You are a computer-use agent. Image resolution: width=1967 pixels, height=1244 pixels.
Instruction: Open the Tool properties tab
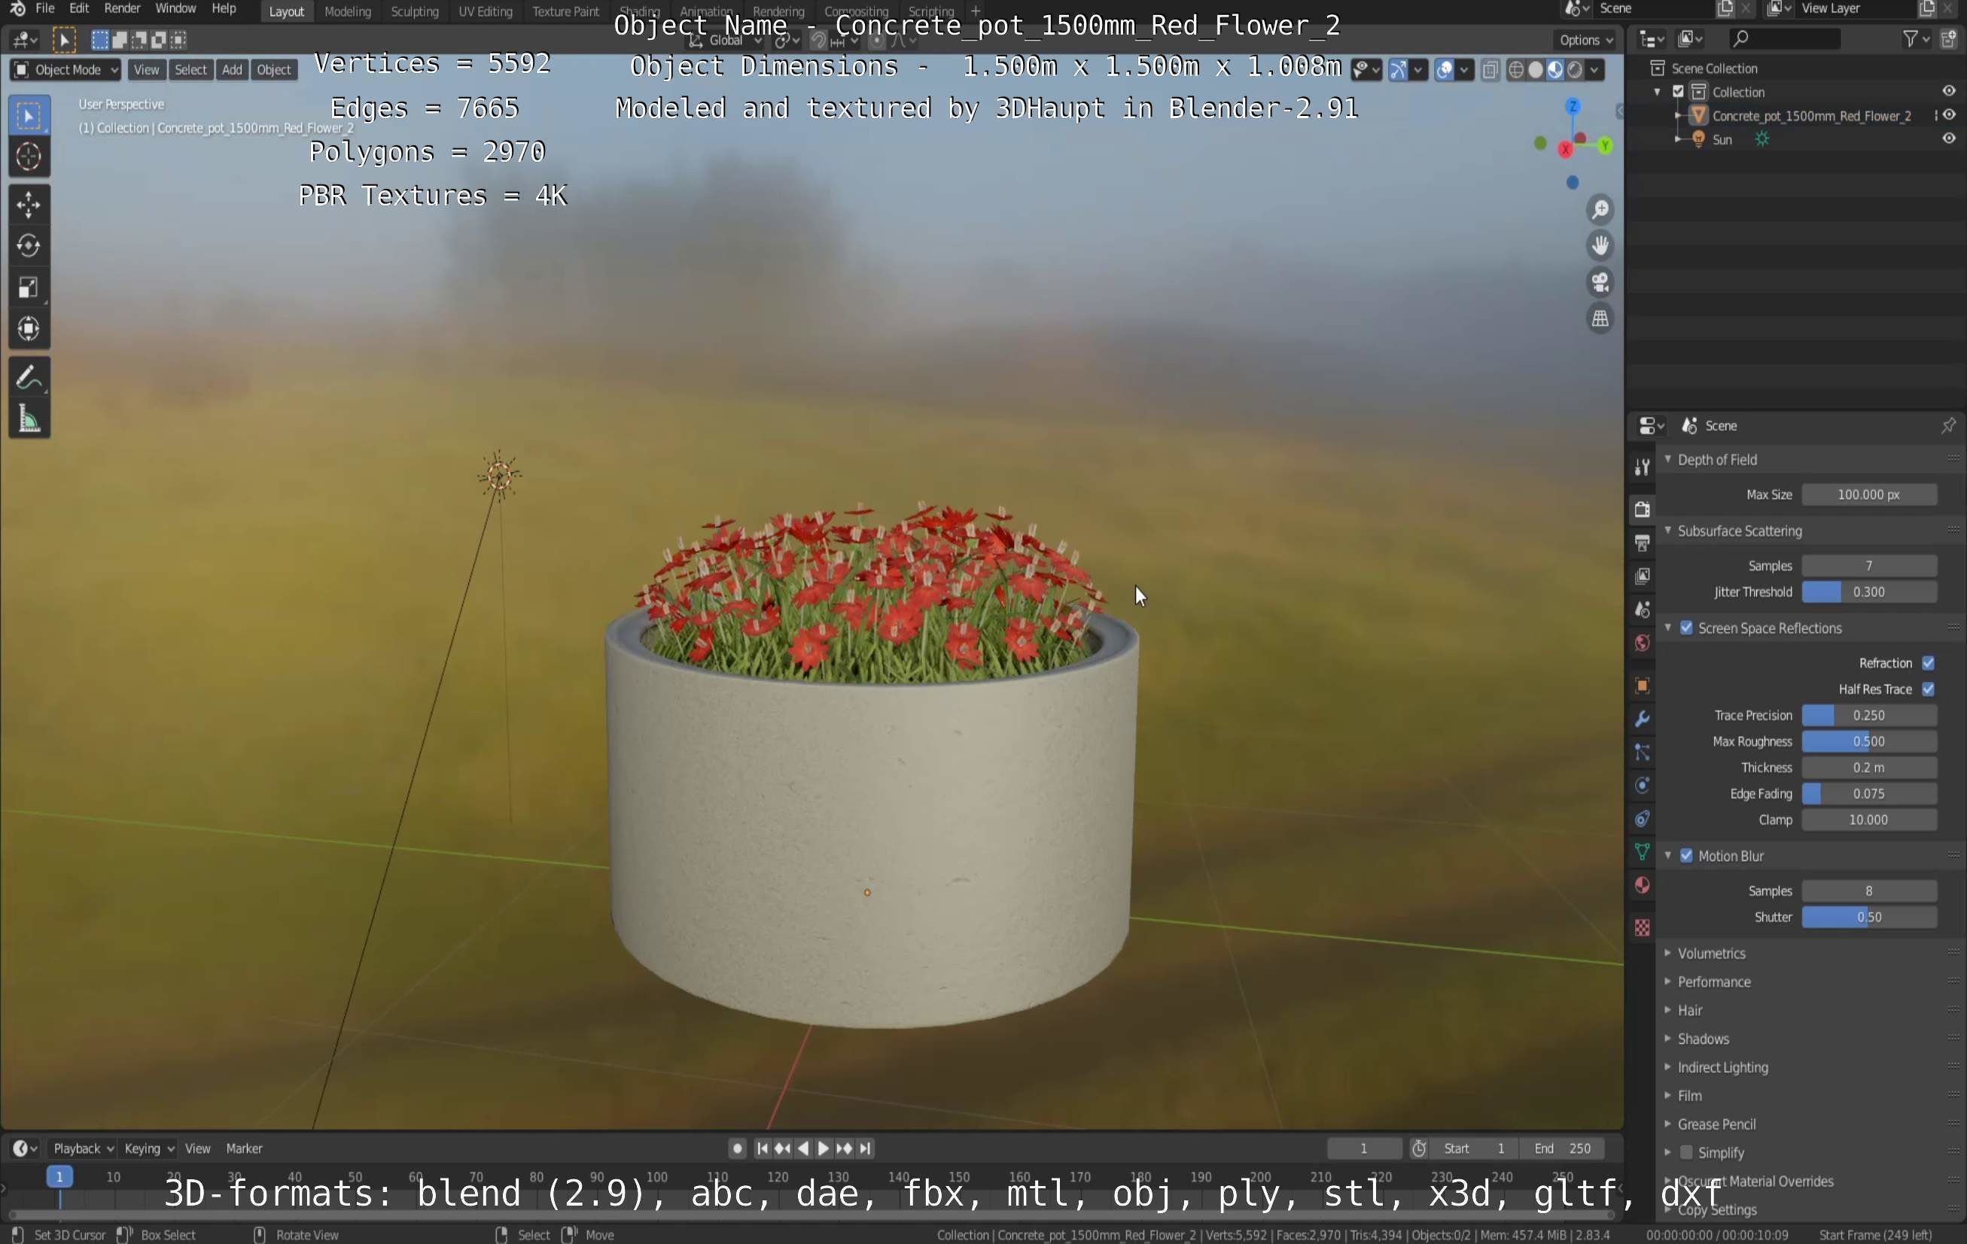(x=1642, y=467)
